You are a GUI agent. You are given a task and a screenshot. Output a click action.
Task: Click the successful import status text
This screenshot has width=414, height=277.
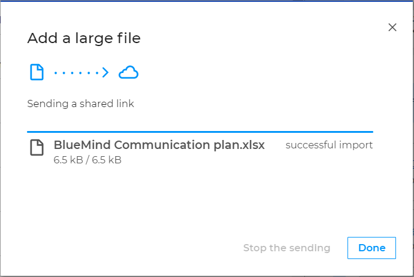pyautogui.click(x=329, y=145)
